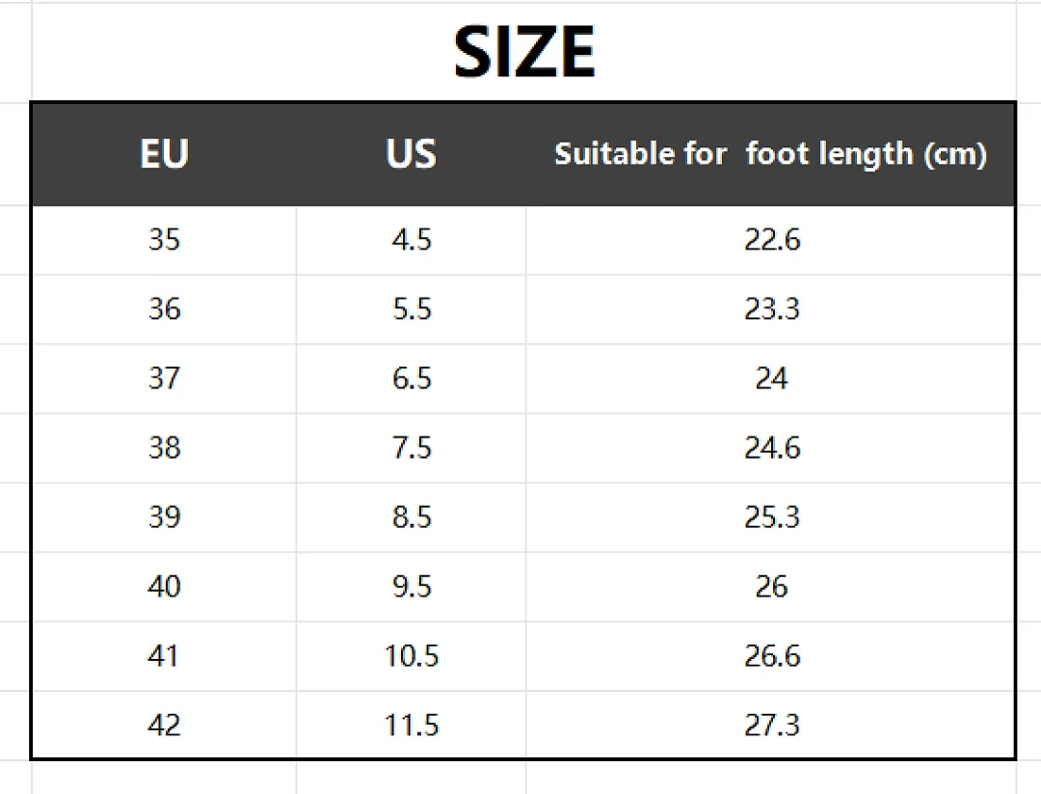Select the EU size 38 cell
Image resolution: width=1041 pixels, height=794 pixels.
164,447
